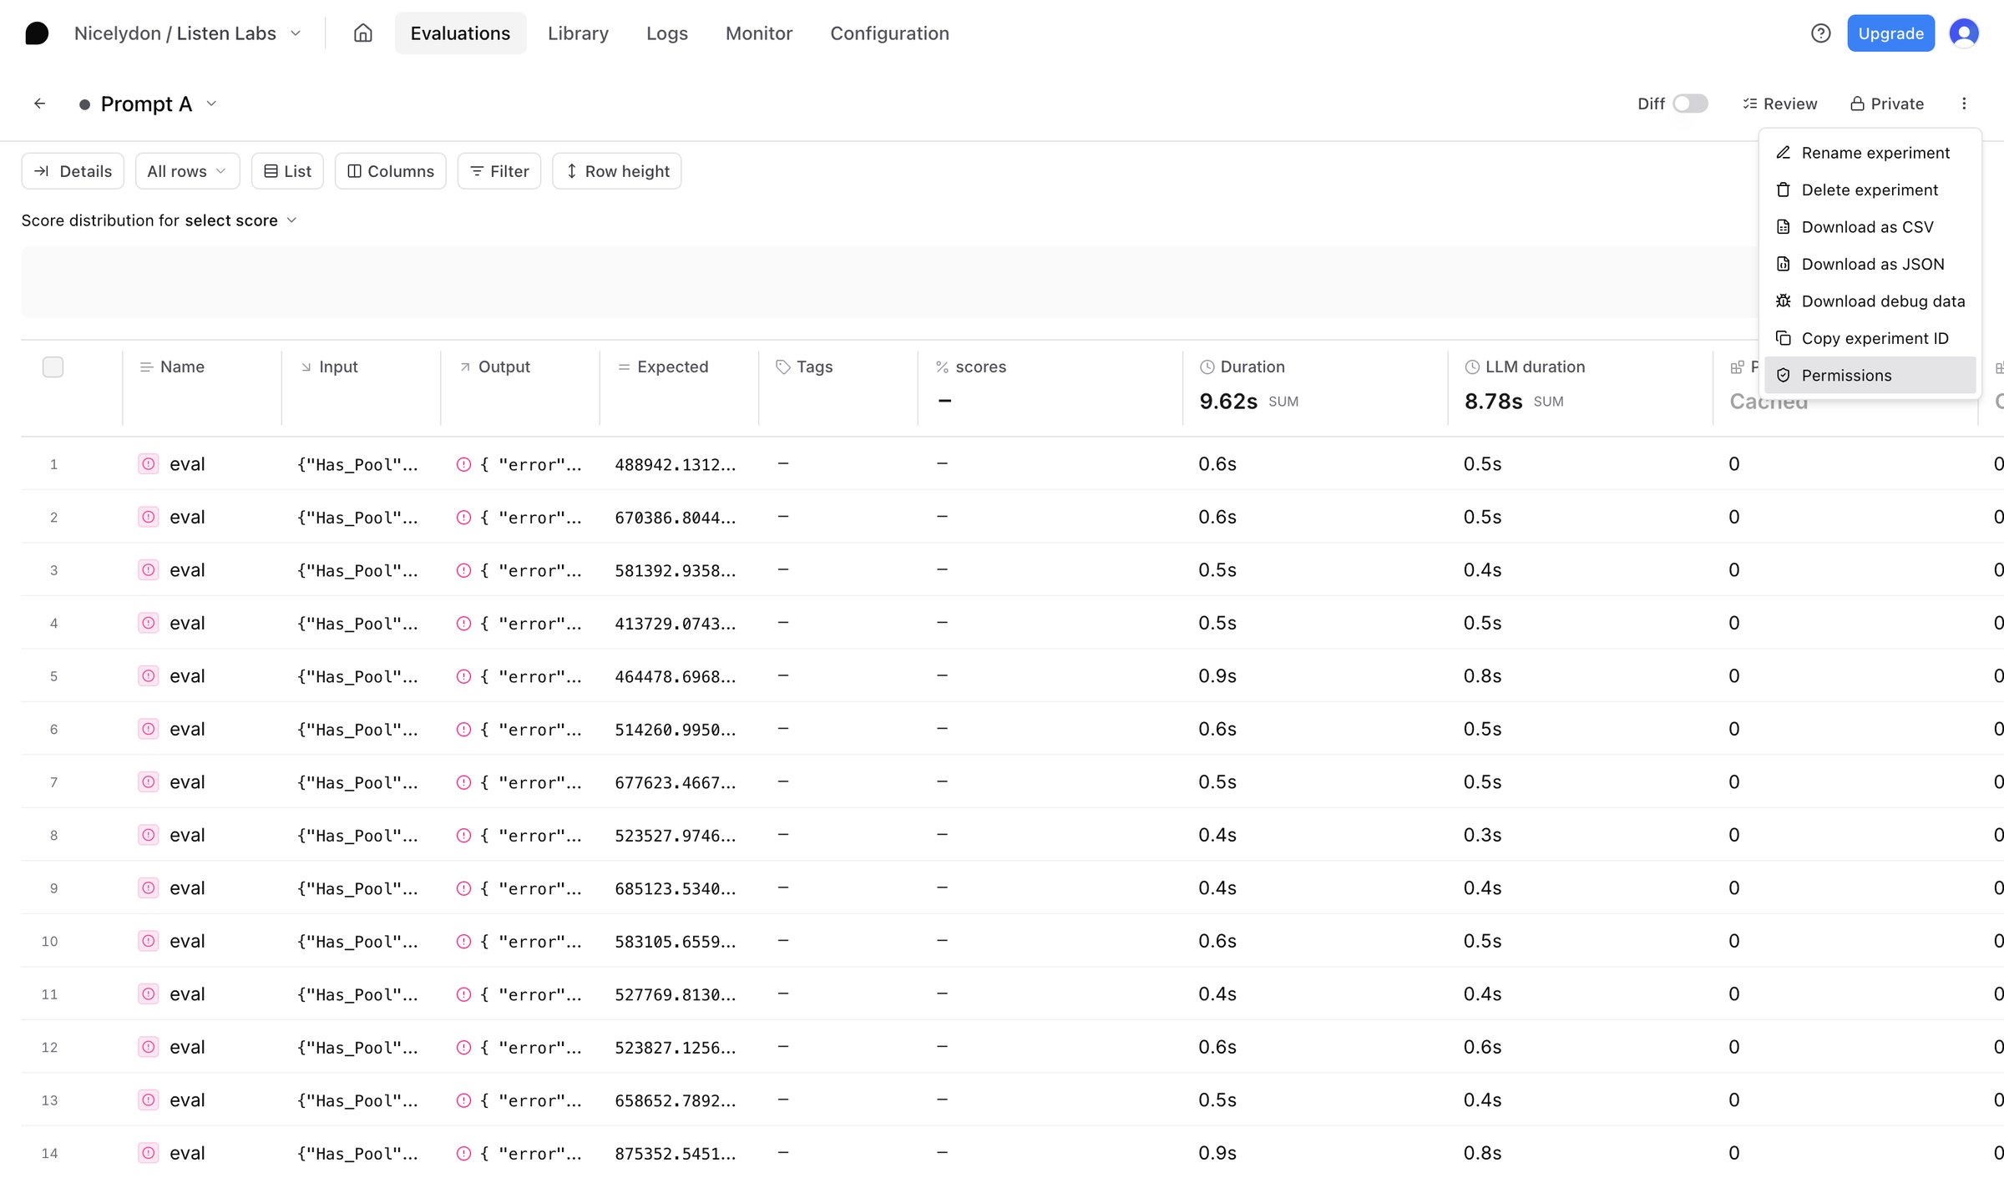Open the Monitor tab
2004x1178 pixels.
click(x=758, y=33)
